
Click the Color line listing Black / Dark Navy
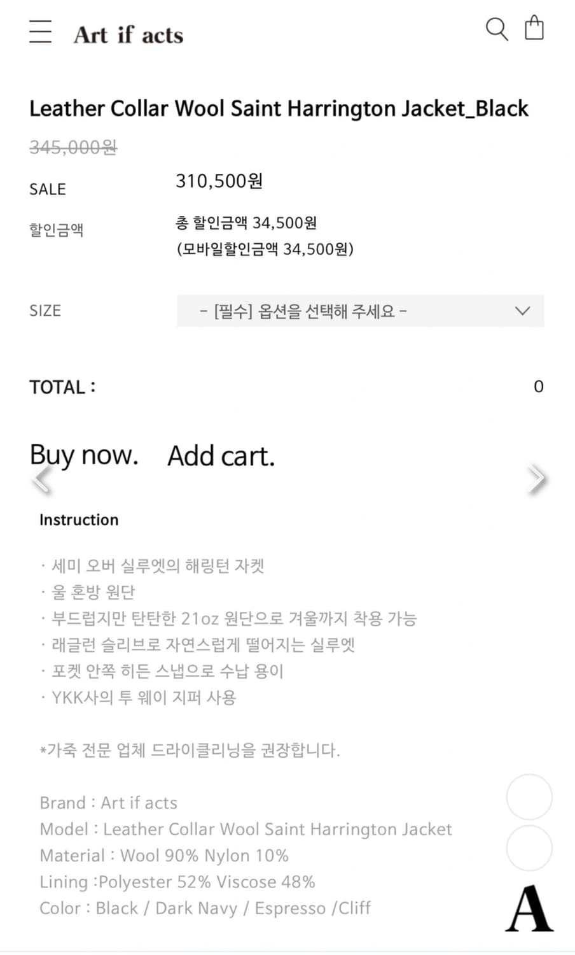coord(205,909)
